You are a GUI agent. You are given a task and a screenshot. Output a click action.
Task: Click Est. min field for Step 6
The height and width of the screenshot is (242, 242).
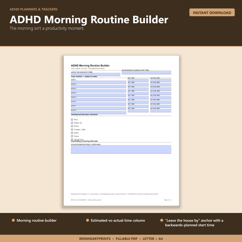(138, 102)
